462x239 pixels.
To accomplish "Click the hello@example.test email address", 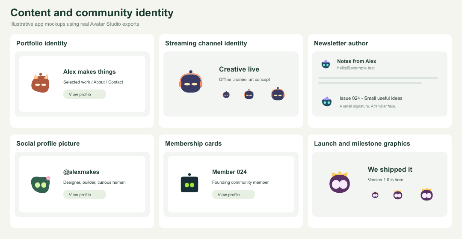I will point(356,68).
